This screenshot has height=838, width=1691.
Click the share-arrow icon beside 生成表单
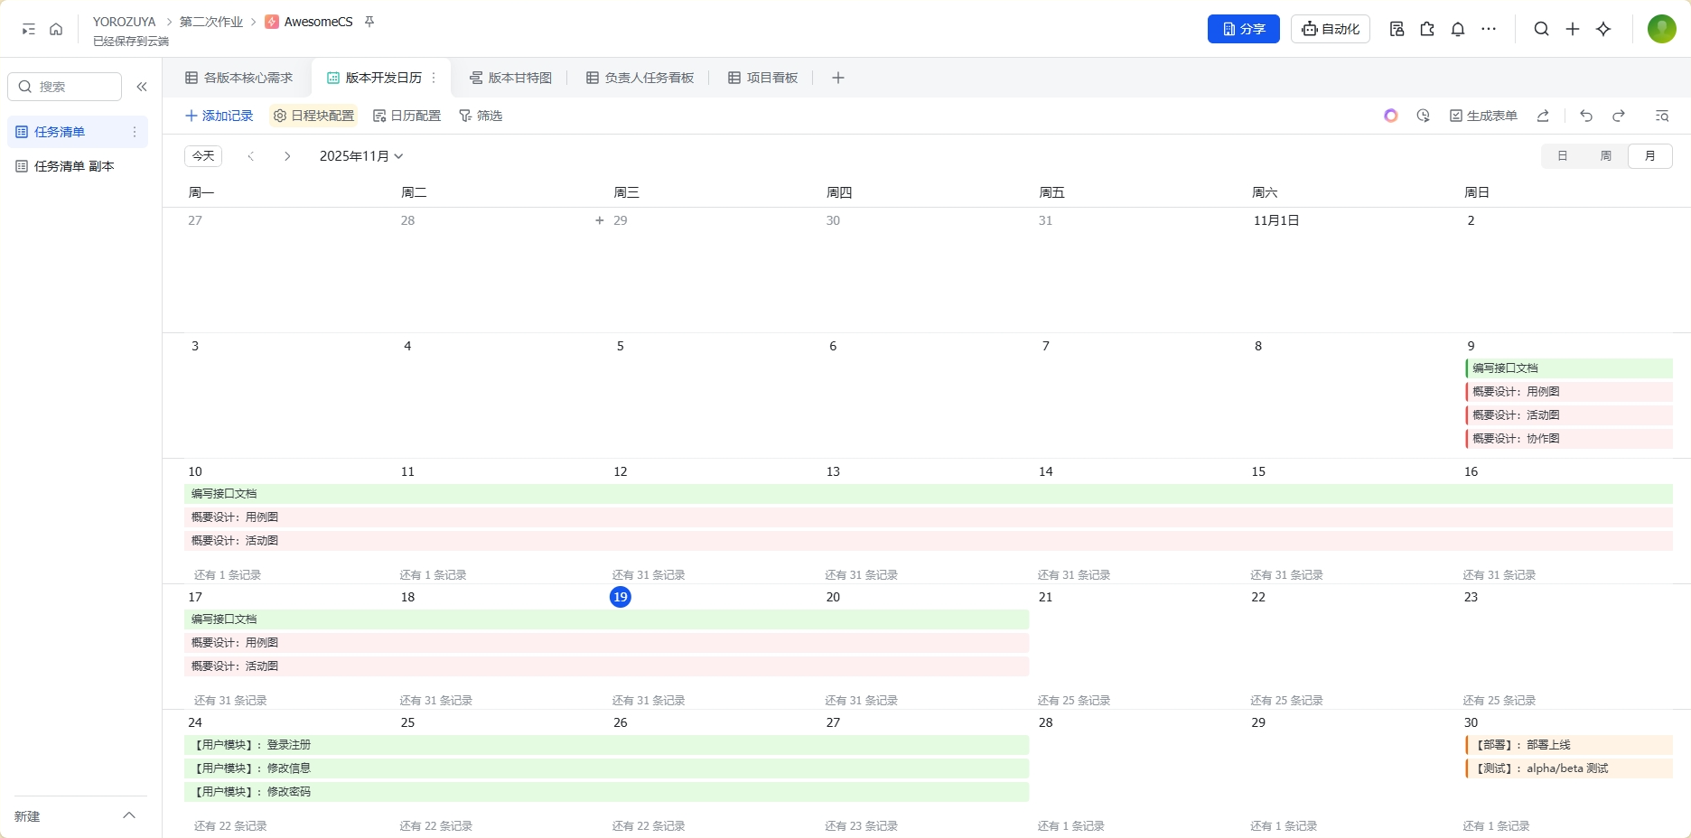pos(1543,116)
